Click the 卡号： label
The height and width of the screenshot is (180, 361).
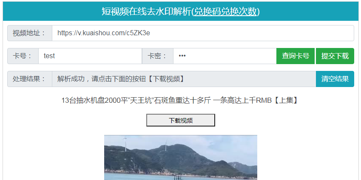pyautogui.click(x=23, y=56)
